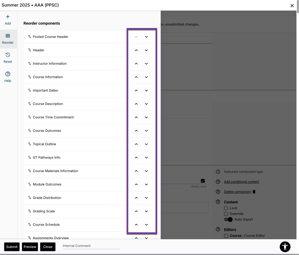The width and height of the screenshot is (299, 255).
Task: Click inside the Internal Comment field
Action: click(x=91, y=246)
